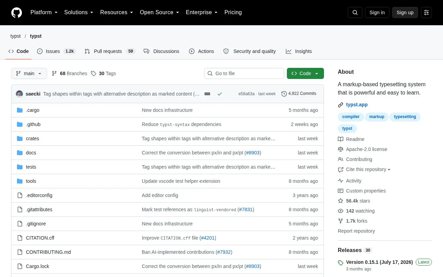Expand the commit message ellipsis button

[207, 94]
